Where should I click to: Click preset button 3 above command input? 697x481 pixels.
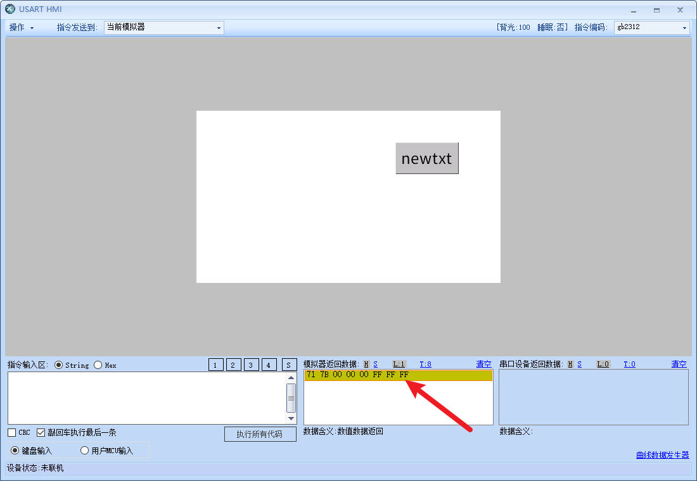[251, 365]
